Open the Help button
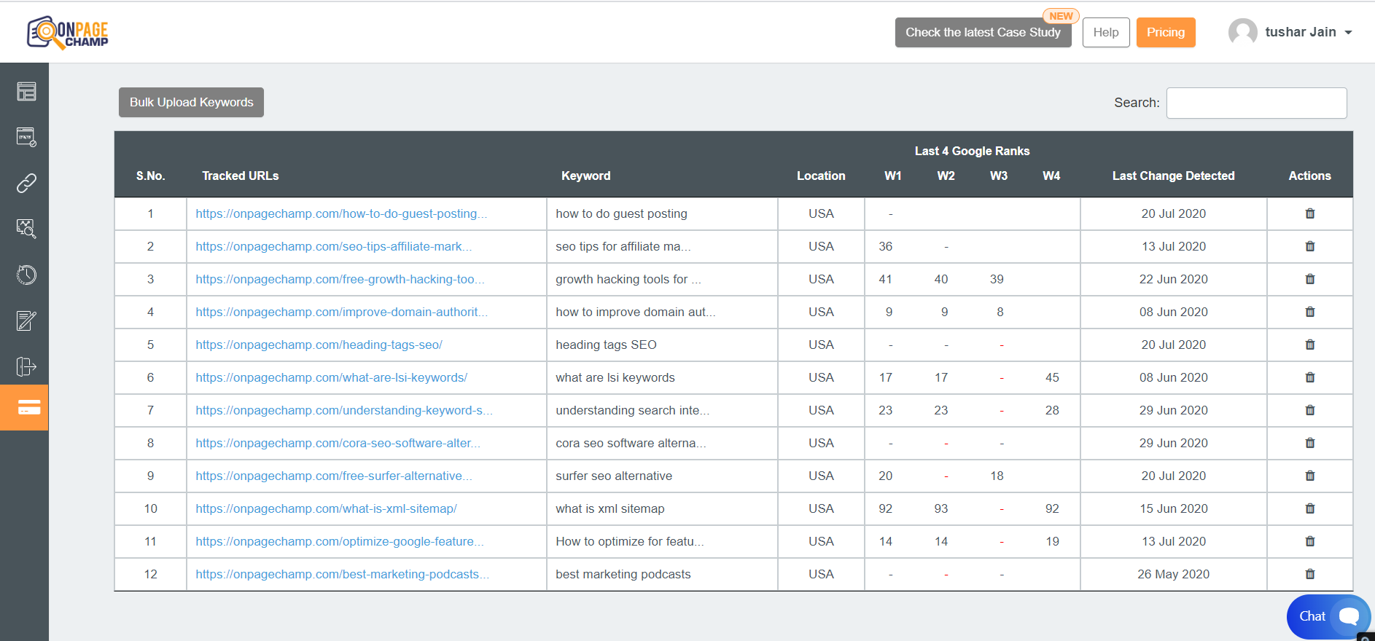Image resolution: width=1375 pixels, height=641 pixels. pyautogui.click(x=1106, y=32)
